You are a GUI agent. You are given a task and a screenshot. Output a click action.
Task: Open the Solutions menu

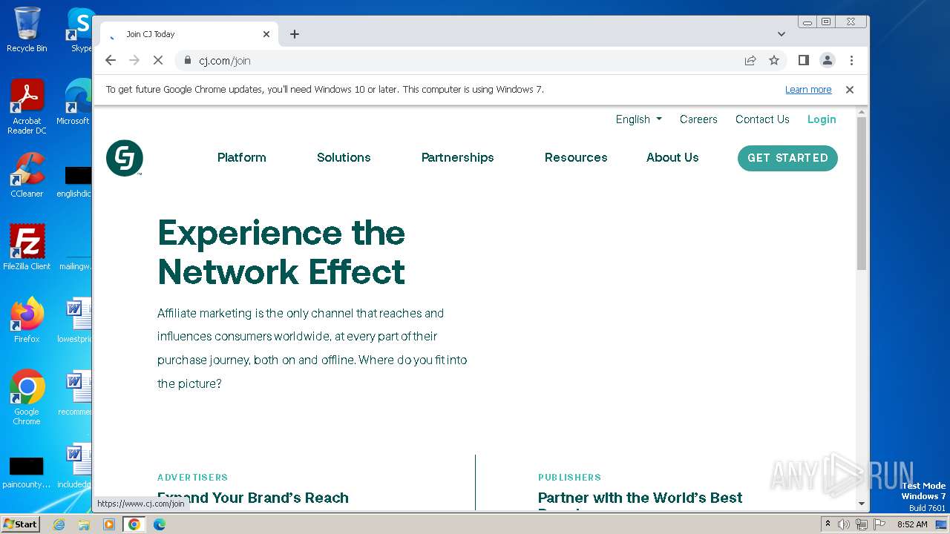(344, 157)
